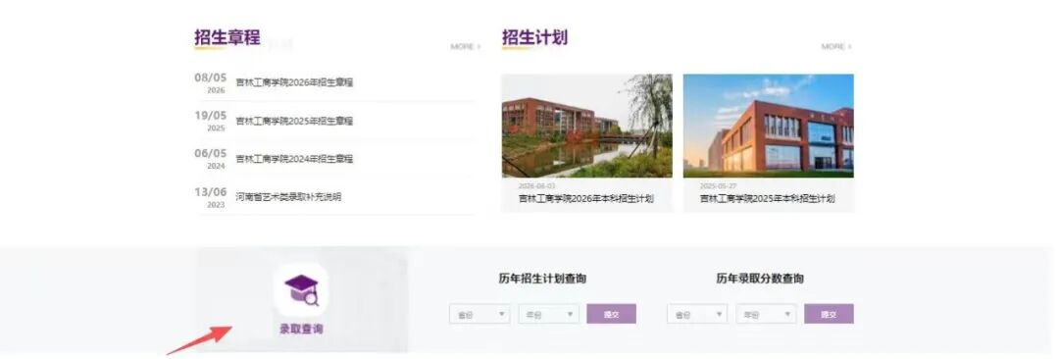Click the 历年招生计划查询 heading
Viewport: 1059px width, 359px height.
click(x=542, y=279)
